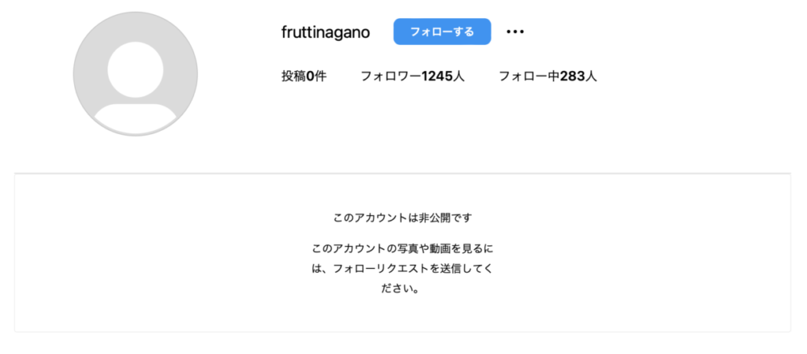
Task: Click the このアカウントは非公開です heading
Action: coord(403,218)
